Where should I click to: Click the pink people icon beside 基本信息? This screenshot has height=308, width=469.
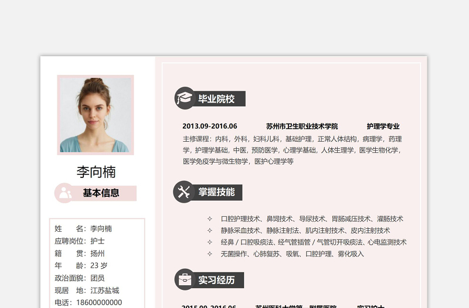pos(64,193)
